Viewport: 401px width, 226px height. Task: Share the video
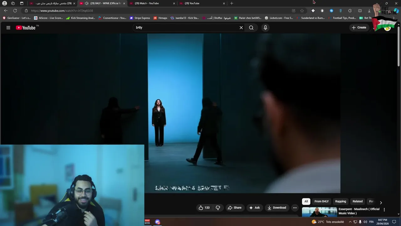235,207
